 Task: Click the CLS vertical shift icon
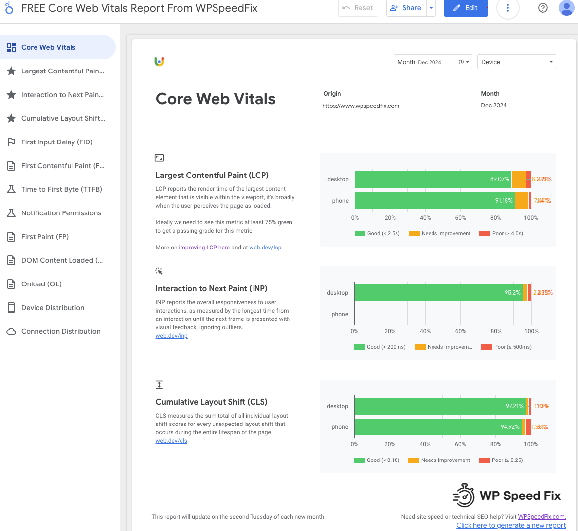pos(159,385)
